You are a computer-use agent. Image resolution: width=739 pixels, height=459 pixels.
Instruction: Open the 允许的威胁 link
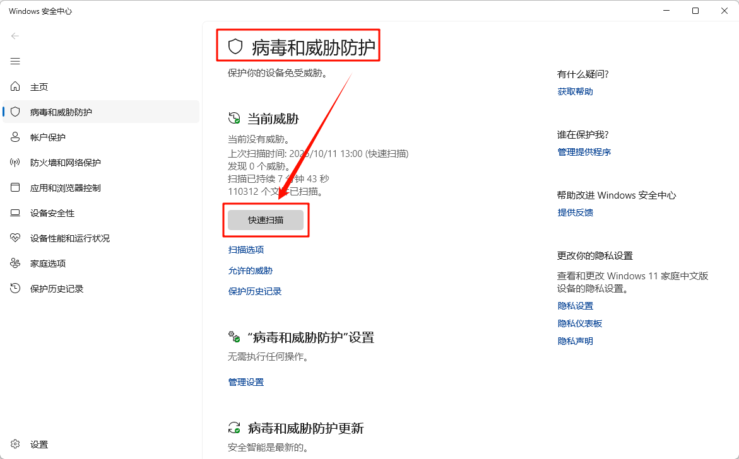tap(251, 270)
